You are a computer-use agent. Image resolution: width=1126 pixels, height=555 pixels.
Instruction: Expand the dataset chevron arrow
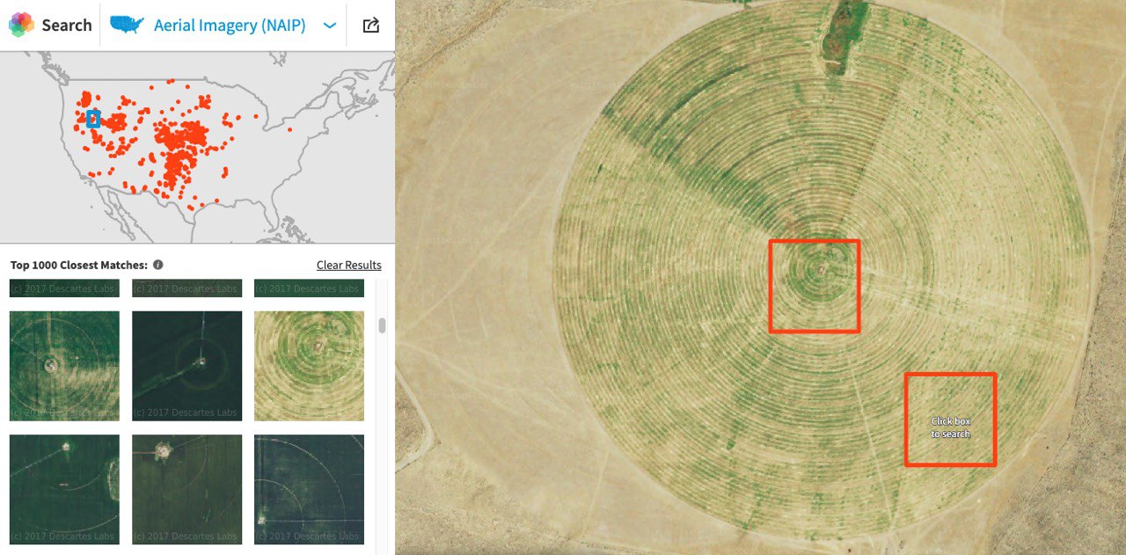[x=330, y=26]
